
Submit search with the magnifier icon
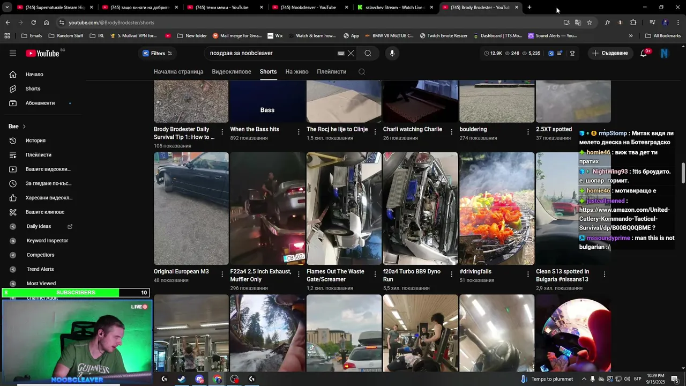click(x=368, y=53)
